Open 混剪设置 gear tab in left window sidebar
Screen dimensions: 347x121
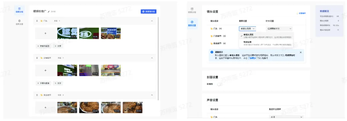(19, 22)
